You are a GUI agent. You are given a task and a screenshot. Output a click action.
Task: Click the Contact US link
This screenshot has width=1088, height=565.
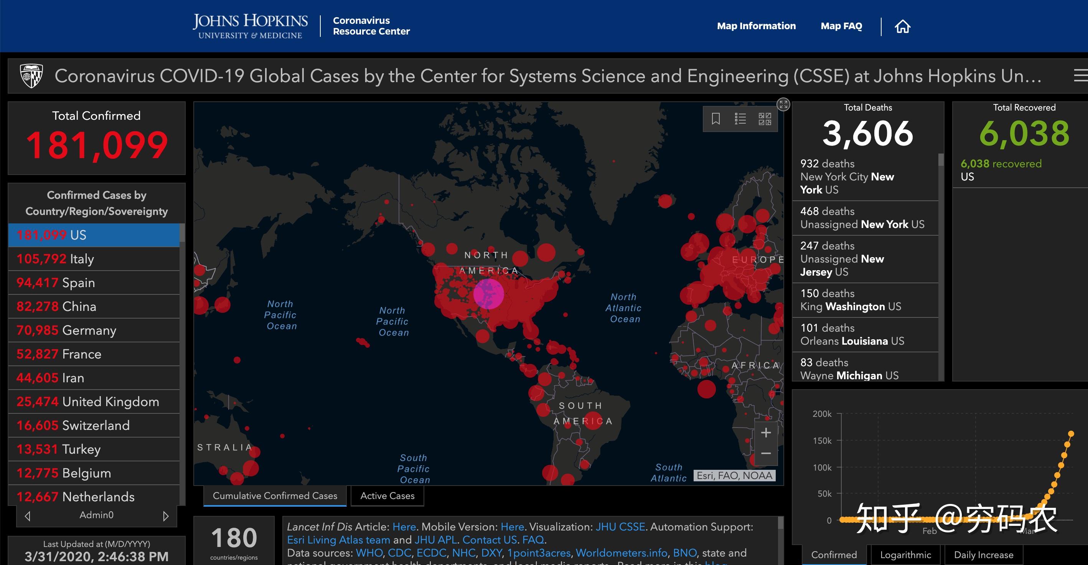click(490, 540)
